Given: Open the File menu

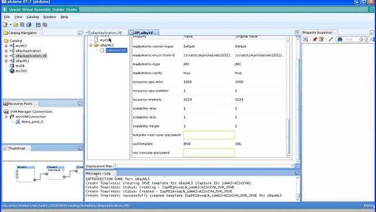Looking at the screenshot, I should tap(7, 17).
